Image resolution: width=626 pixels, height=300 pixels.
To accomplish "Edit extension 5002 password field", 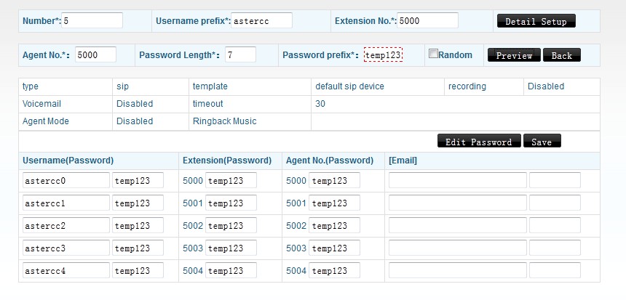I will 231,226.
